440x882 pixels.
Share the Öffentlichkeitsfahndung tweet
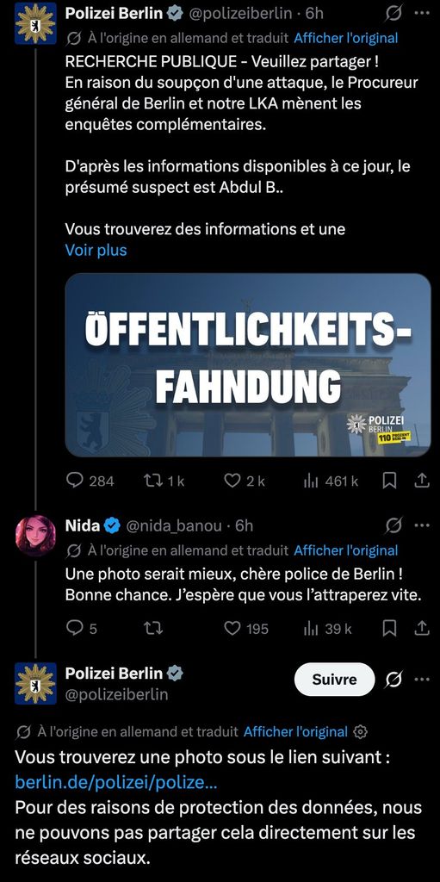[x=421, y=481]
